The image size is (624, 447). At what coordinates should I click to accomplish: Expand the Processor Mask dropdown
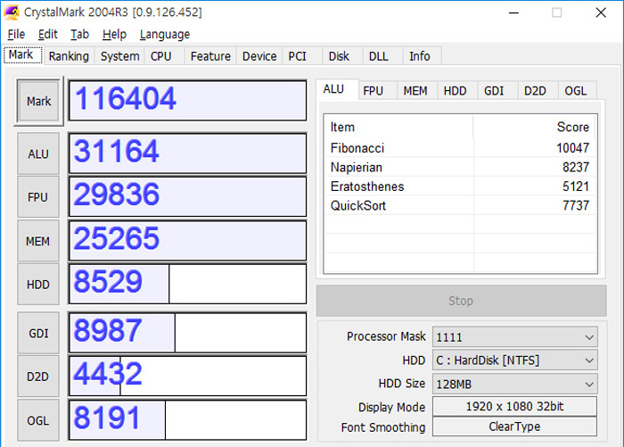click(x=514, y=337)
